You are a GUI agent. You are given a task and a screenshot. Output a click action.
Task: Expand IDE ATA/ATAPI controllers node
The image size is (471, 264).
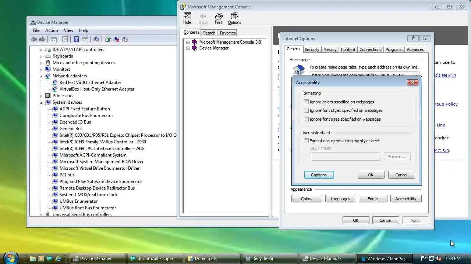[x=42, y=50]
